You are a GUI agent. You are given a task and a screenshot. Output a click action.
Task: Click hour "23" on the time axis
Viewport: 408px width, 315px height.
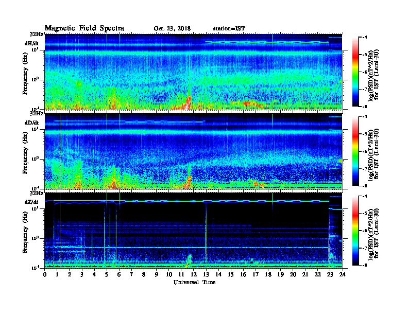pos(330,275)
